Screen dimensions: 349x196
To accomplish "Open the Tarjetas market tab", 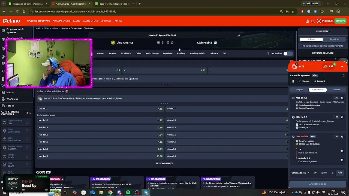I will [113, 53].
